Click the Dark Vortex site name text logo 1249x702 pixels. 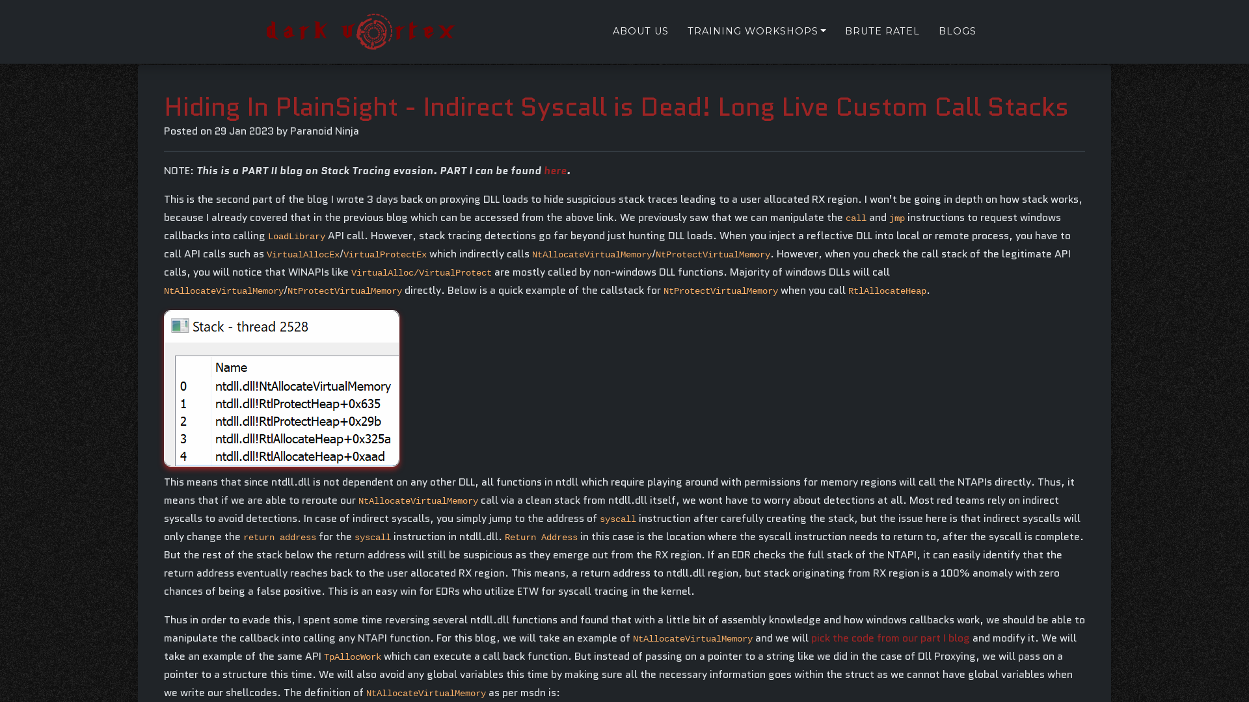point(360,31)
